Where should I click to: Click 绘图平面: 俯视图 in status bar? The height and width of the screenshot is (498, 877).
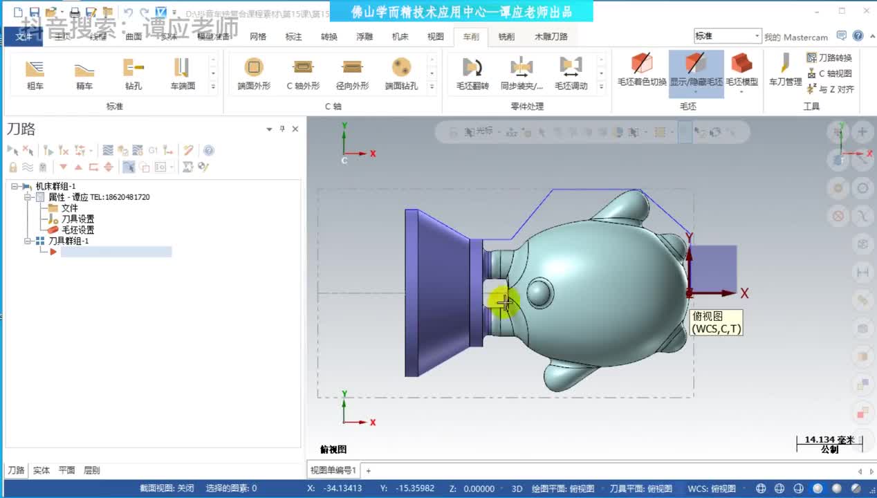(x=562, y=488)
